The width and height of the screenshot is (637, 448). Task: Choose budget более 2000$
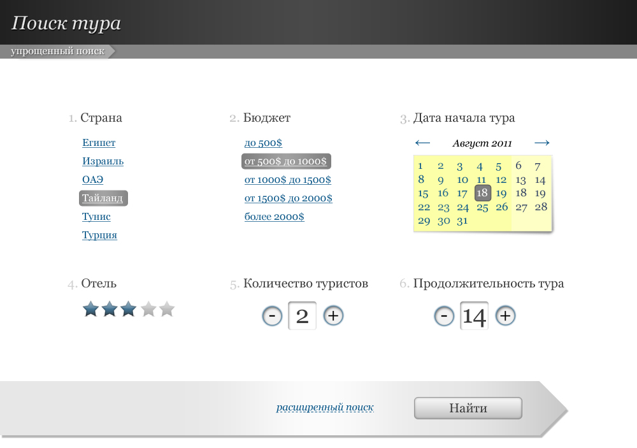pyautogui.click(x=274, y=217)
